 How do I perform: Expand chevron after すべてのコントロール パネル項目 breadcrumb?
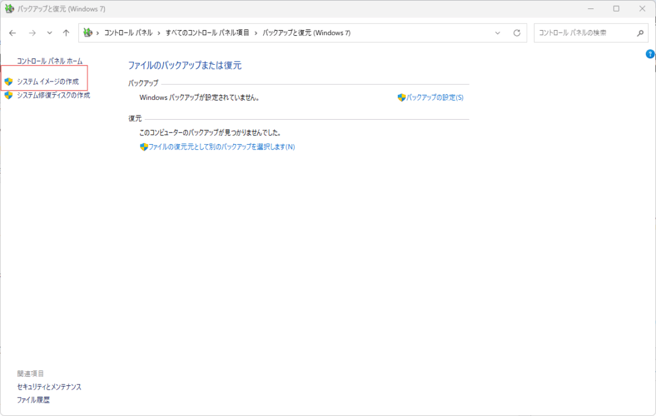click(x=256, y=33)
